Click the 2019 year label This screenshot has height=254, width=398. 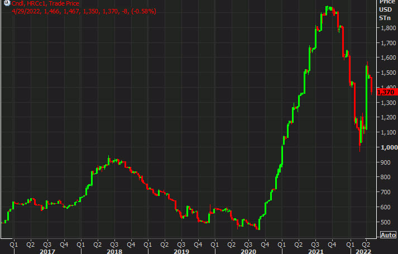pyautogui.click(x=181, y=250)
